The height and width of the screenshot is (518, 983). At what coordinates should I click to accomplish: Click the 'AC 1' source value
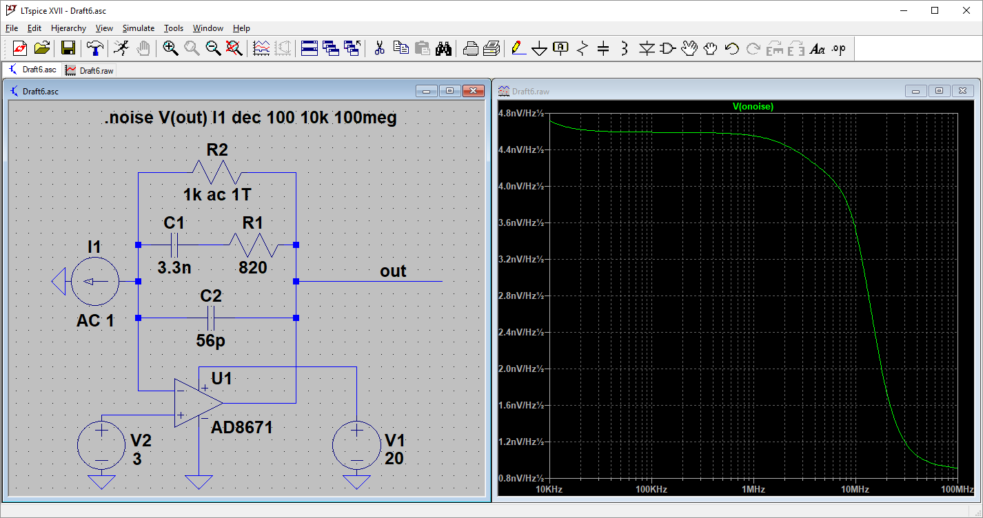[x=95, y=320]
